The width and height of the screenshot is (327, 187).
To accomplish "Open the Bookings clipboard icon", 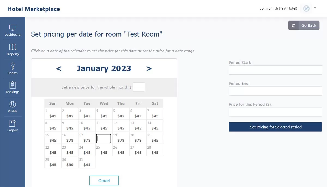I will pyautogui.click(x=13, y=85).
